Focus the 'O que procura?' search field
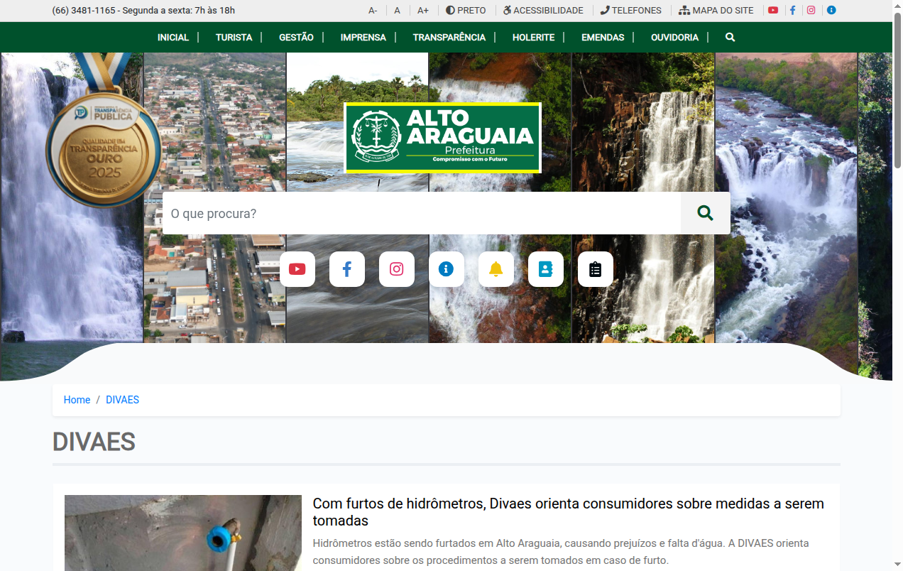The image size is (903, 571). [x=422, y=213]
